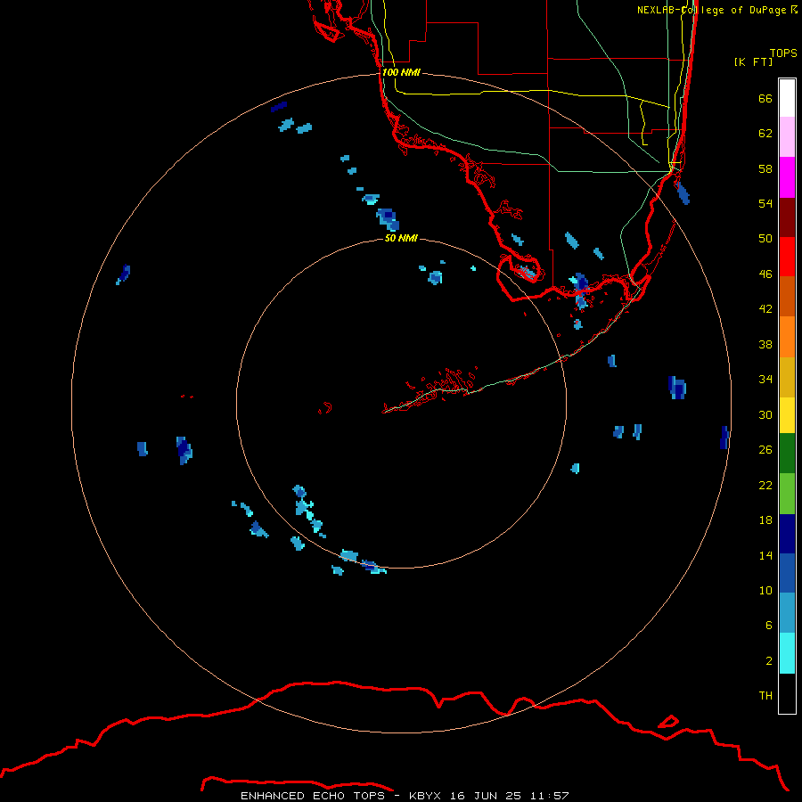The height and width of the screenshot is (802, 802).
Task: Pick the medium blue legend swatch
Action: 787,573
